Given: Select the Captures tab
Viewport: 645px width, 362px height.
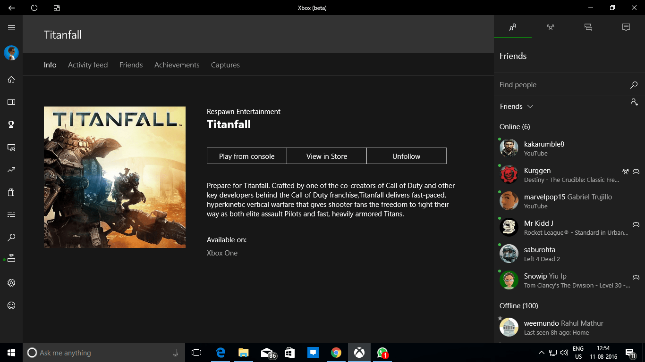Looking at the screenshot, I should [225, 65].
